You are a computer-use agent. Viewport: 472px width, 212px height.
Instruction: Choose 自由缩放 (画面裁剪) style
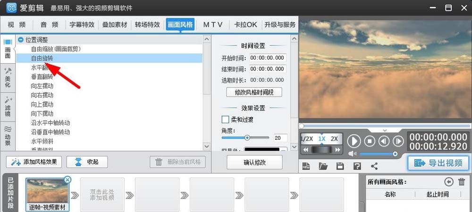click(x=56, y=49)
